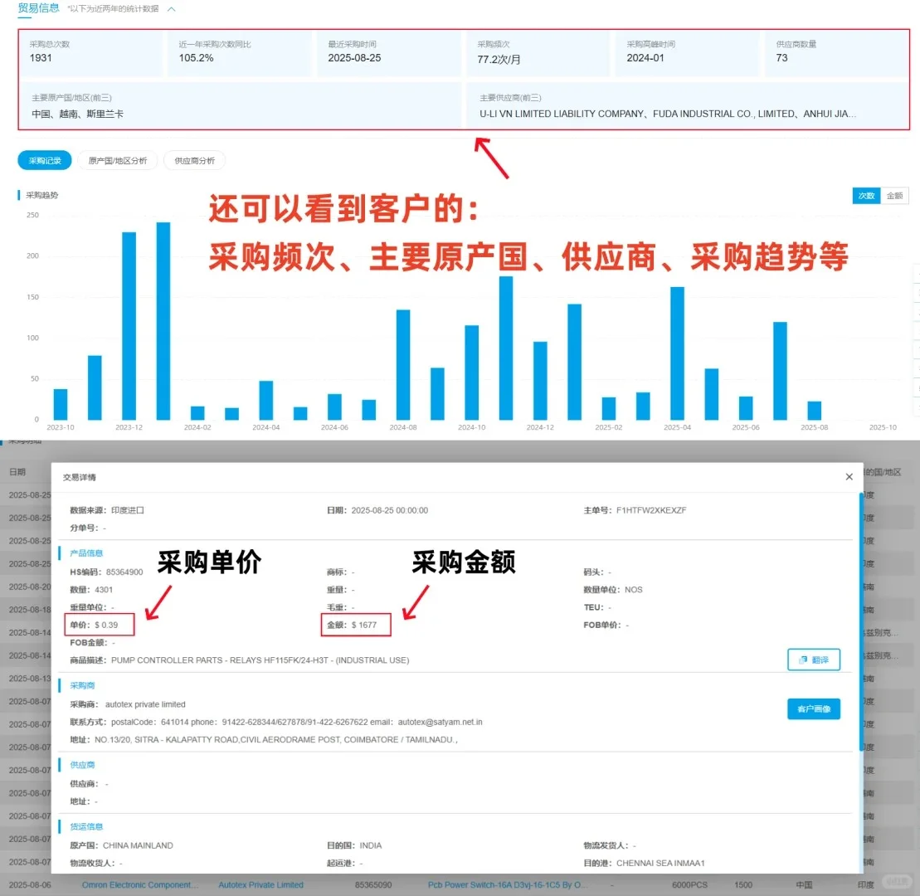Click the 数量 4301 value

click(104, 590)
